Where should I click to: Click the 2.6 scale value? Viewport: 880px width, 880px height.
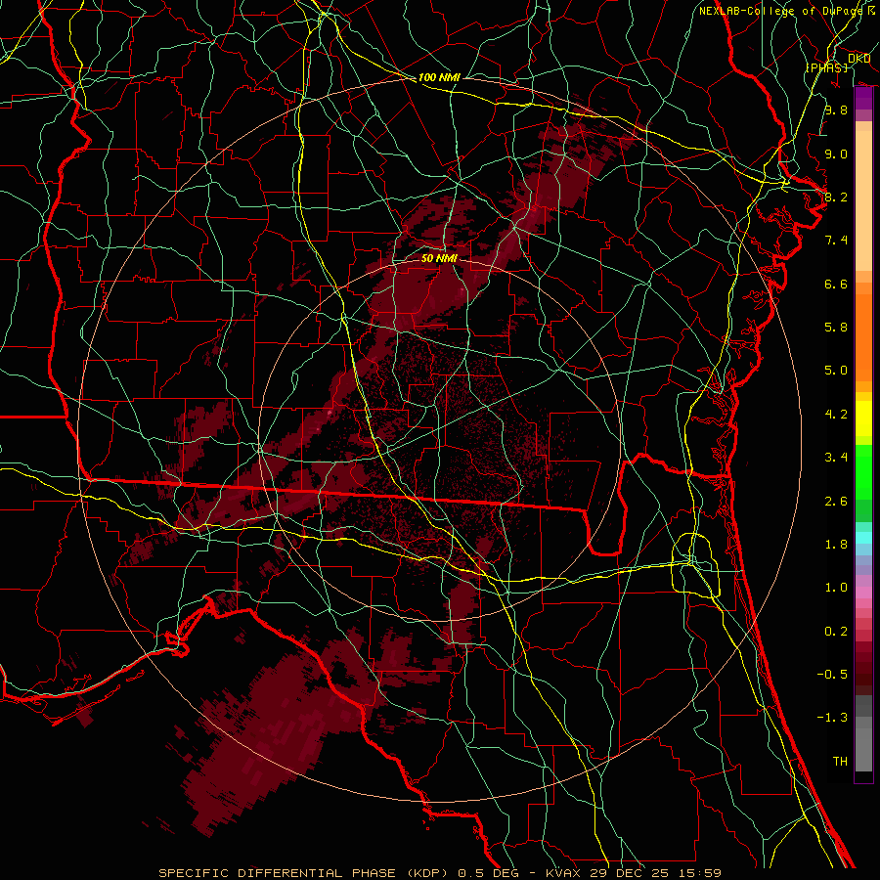tap(836, 502)
